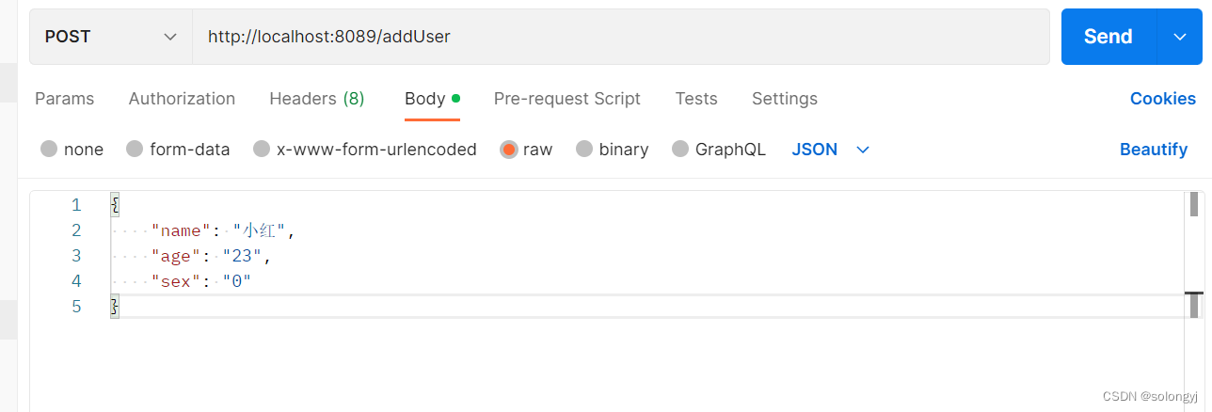Screen dimensions: 1212x412
Task: Switch to the Tests tab
Action: point(696,99)
